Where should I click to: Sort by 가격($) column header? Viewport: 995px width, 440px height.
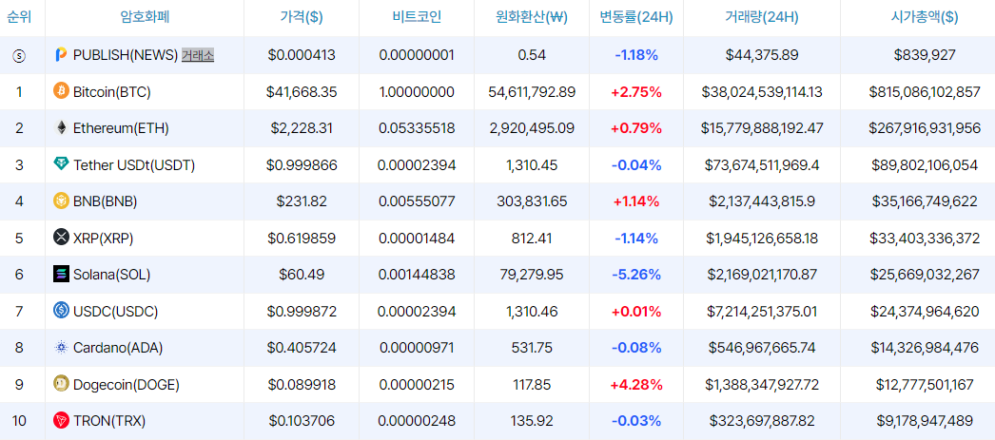(302, 17)
